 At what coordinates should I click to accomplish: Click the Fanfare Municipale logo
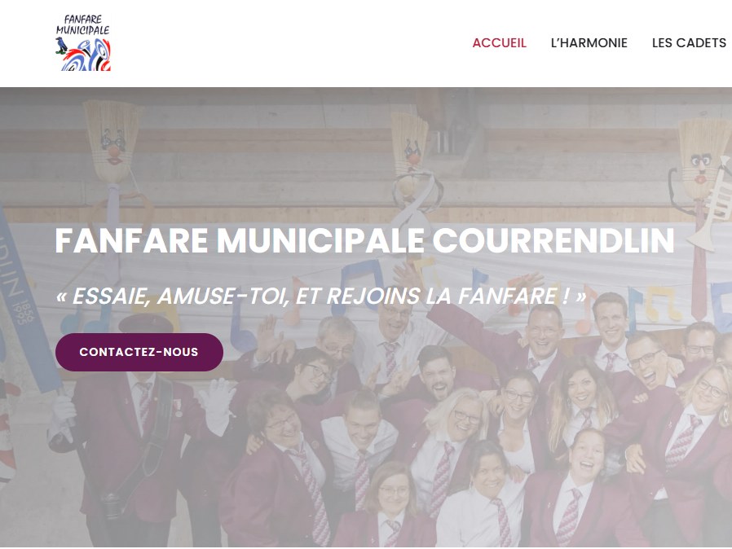tap(83, 42)
